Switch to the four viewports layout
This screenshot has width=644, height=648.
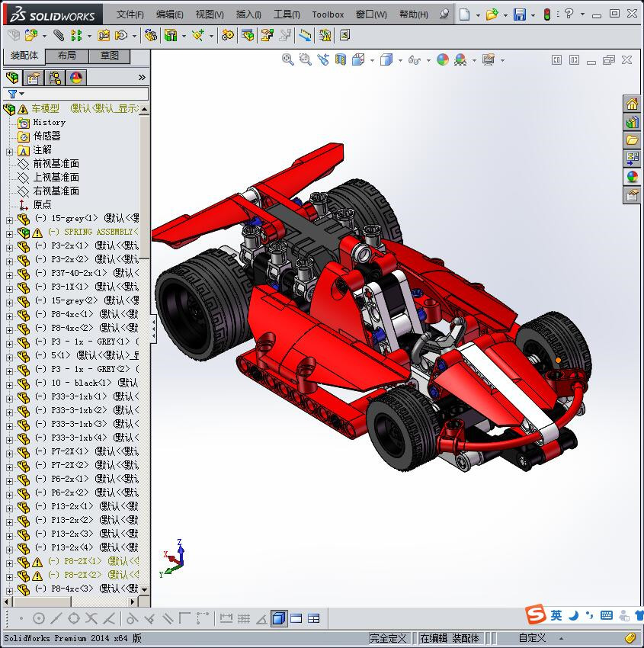point(314,618)
